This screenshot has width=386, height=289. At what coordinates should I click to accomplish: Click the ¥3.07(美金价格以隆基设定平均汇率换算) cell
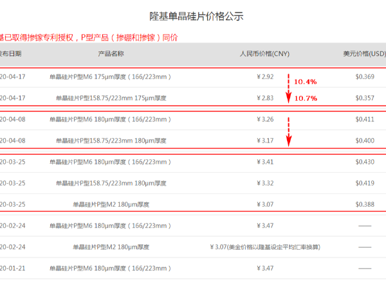click(265, 247)
